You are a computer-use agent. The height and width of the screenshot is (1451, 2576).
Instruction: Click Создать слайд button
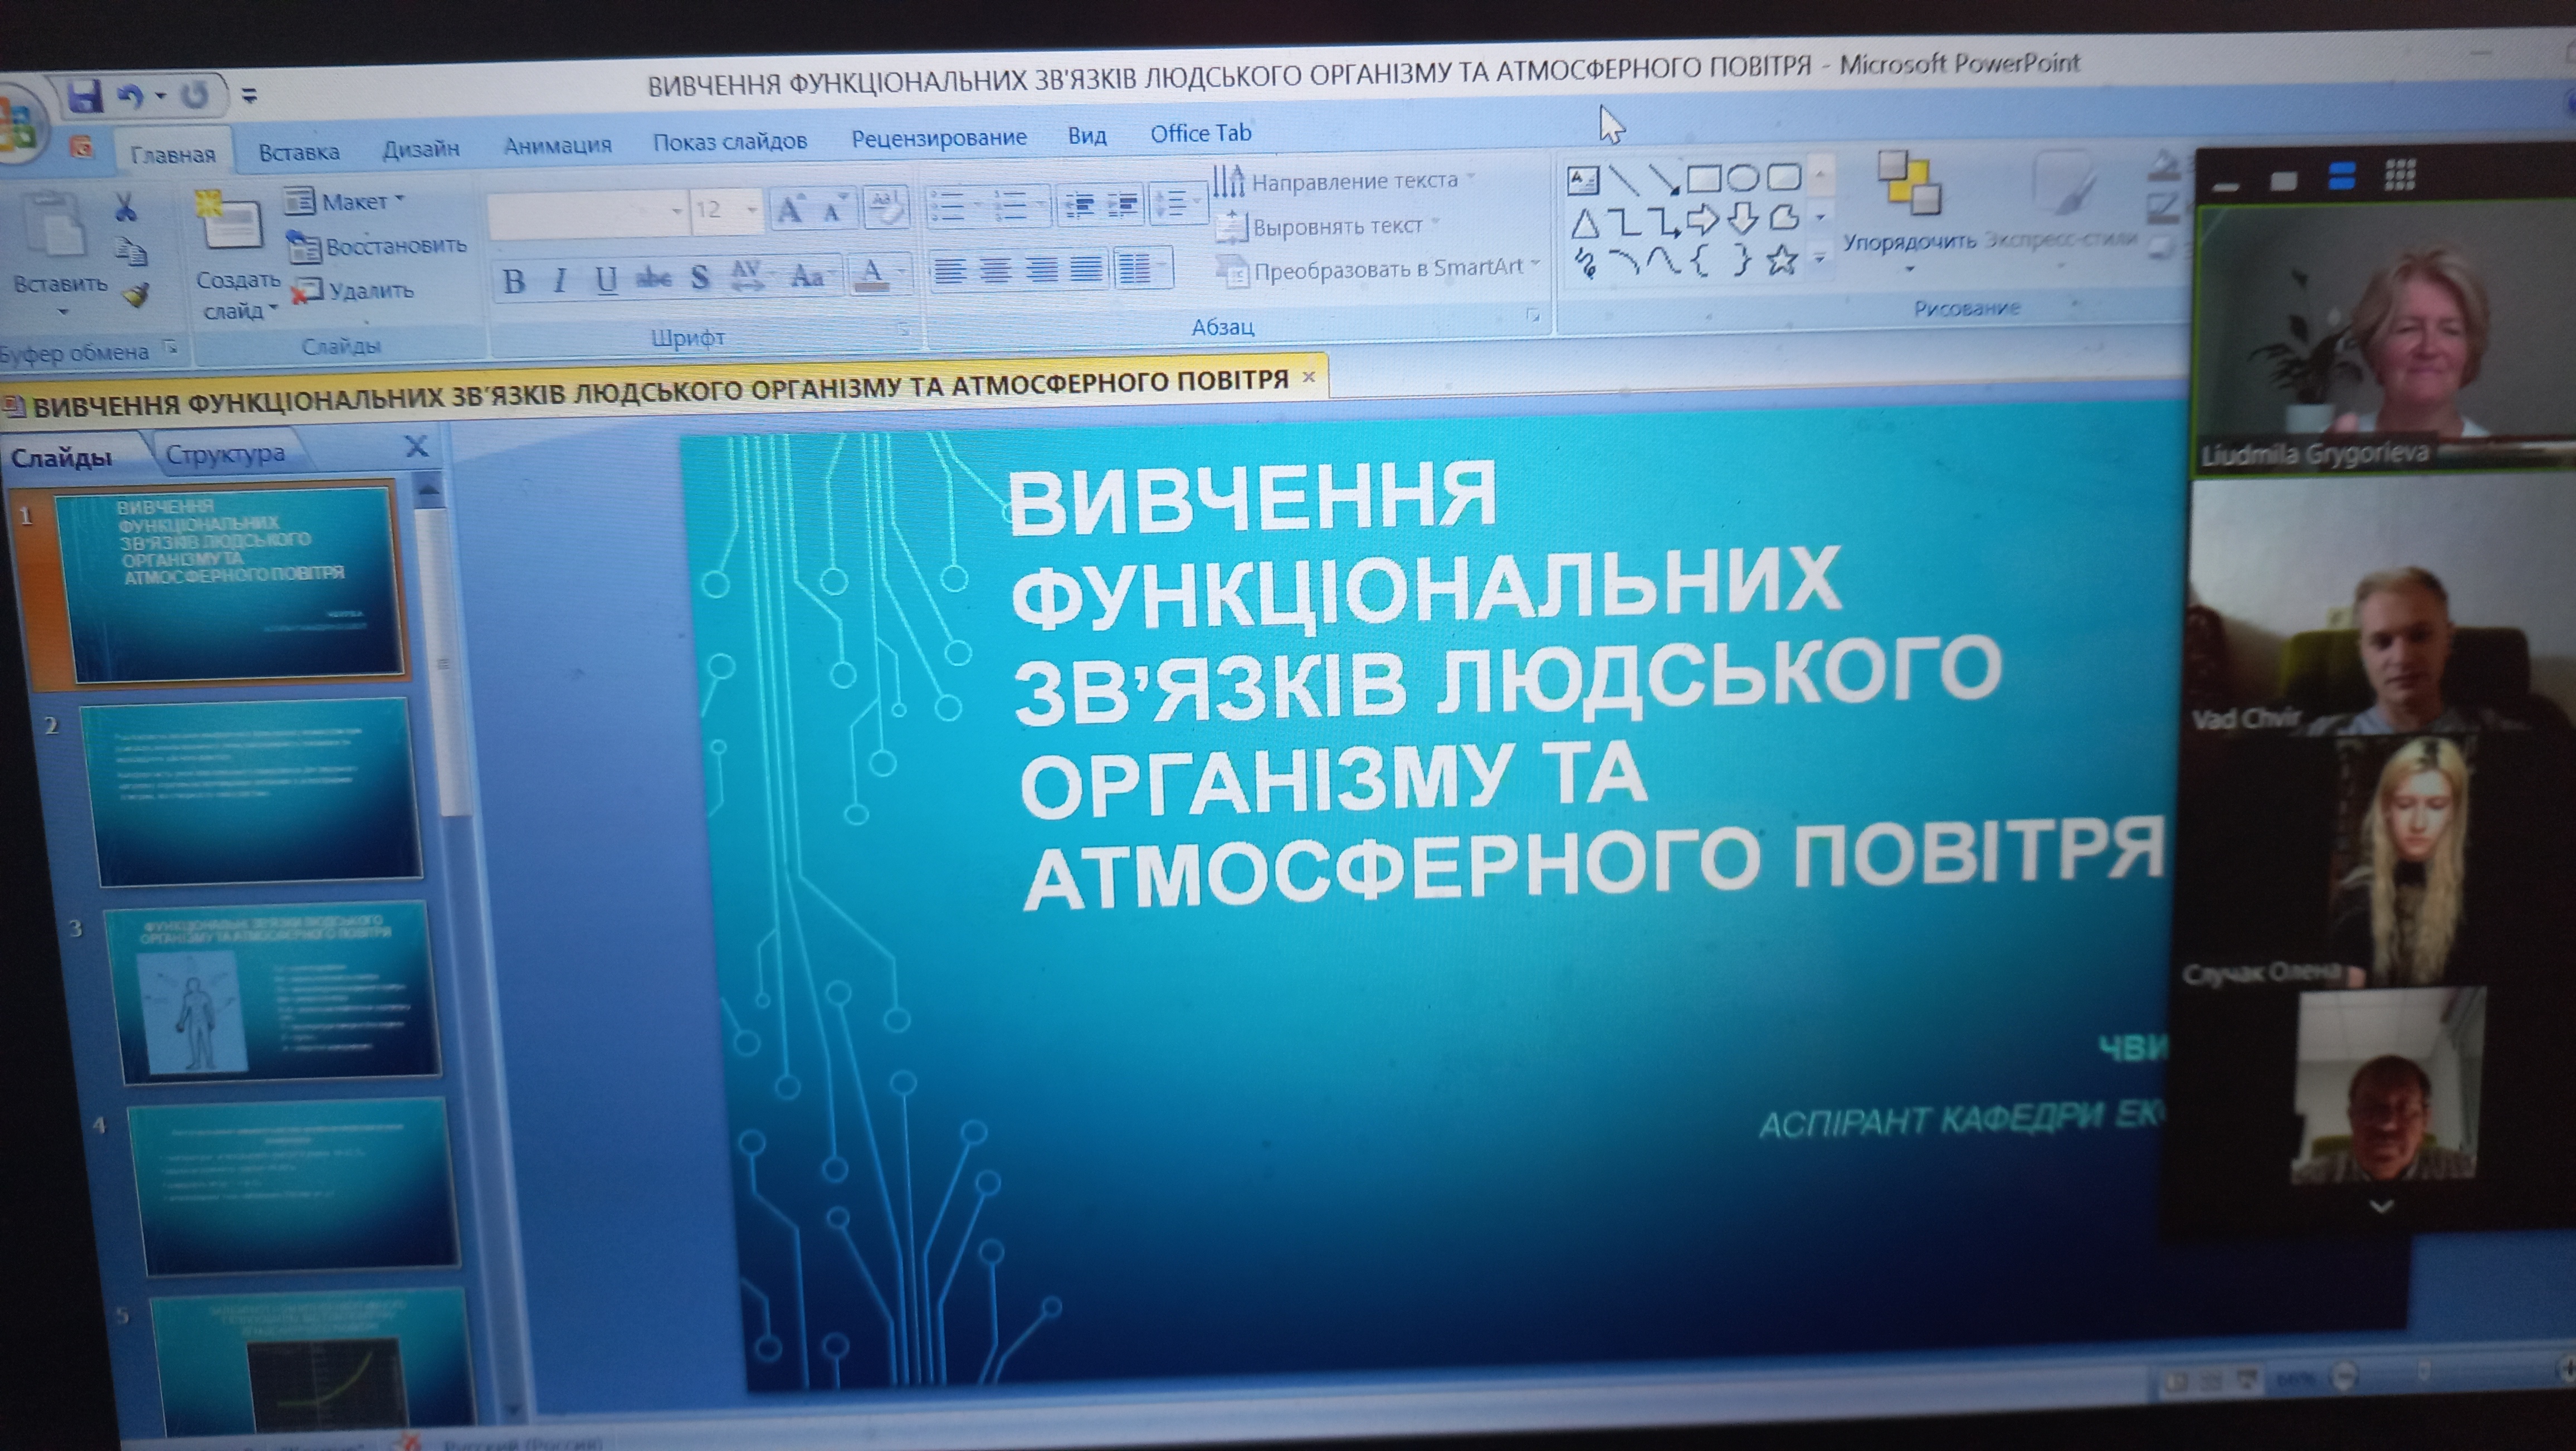pyautogui.click(x=237, y=255)
